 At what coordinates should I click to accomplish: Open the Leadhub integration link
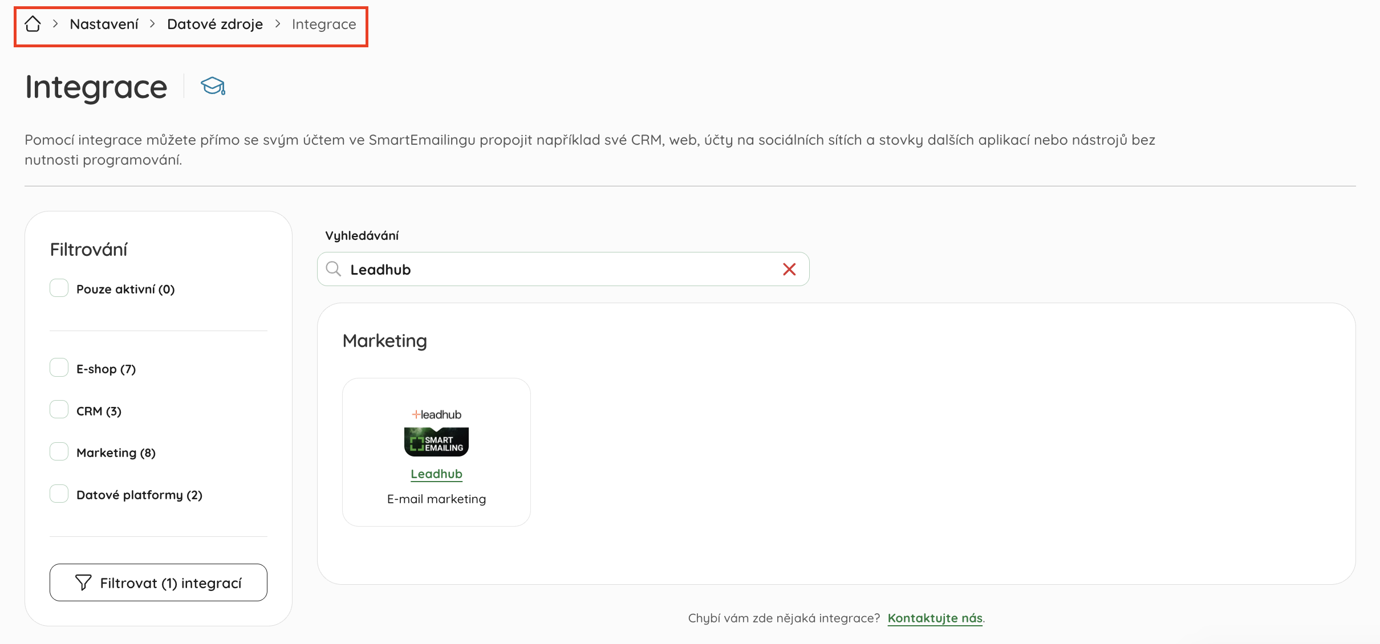pos(437,474)
